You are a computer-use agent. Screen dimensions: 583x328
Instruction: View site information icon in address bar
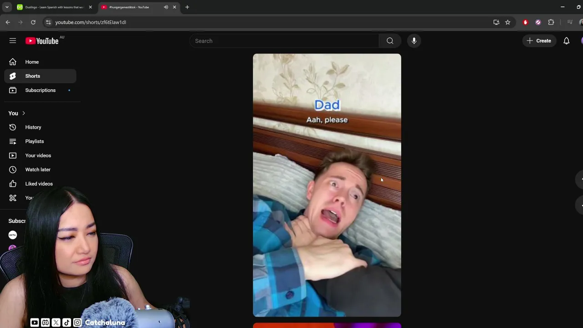(x=48, y=22)
